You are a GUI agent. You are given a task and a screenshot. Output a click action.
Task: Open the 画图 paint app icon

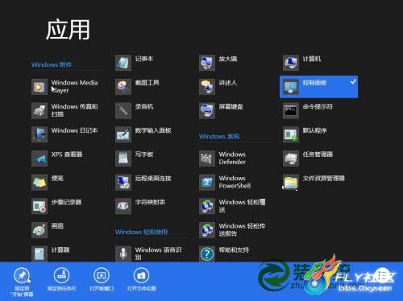(x=39, y=230)
